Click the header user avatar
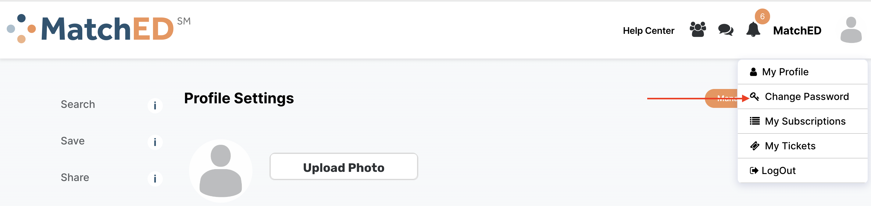 pos(851,30)
